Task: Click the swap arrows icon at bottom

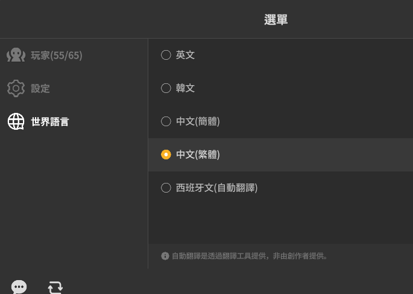Action: [55, 287]
